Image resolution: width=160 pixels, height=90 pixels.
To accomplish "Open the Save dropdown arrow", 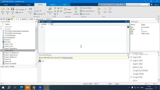I will click(12, 14).
